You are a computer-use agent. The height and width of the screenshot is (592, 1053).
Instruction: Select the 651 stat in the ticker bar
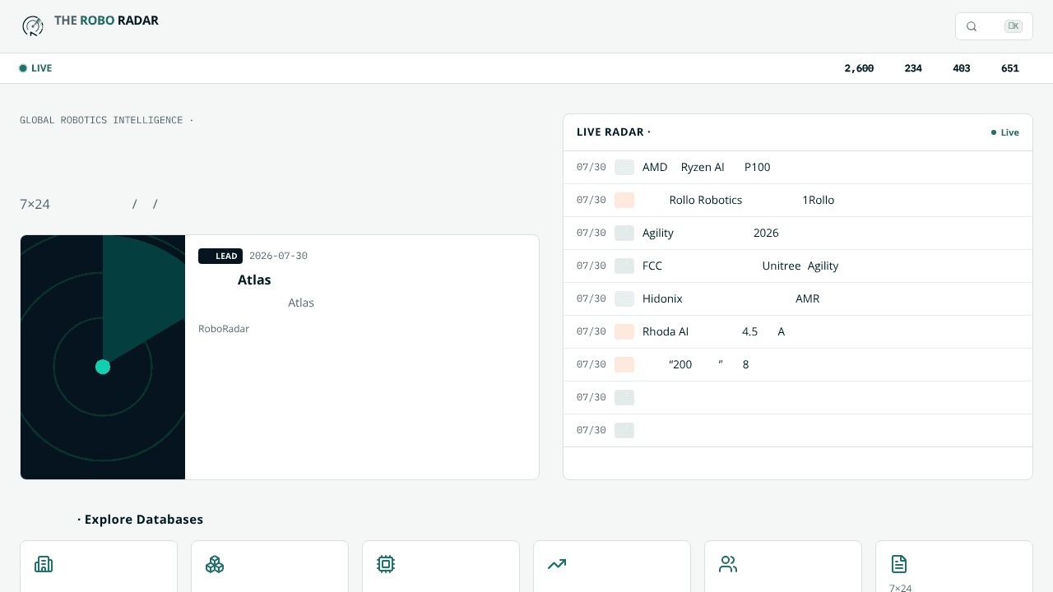(1010, 68)
